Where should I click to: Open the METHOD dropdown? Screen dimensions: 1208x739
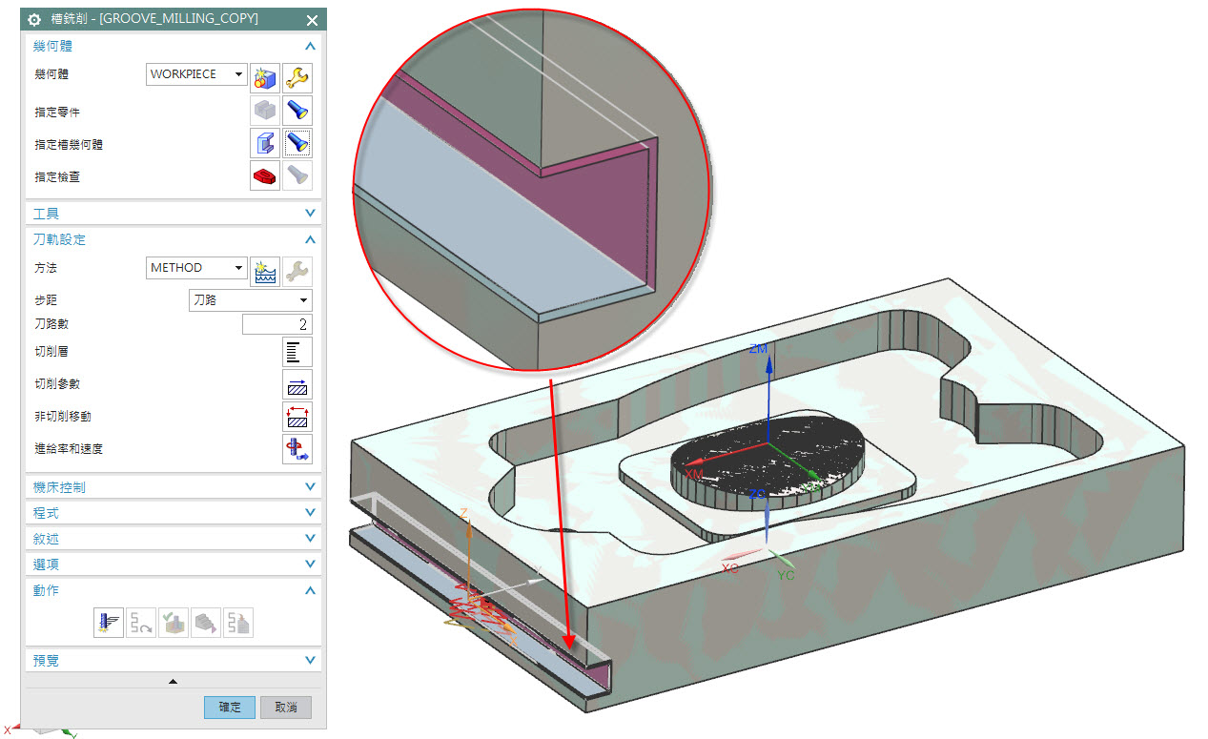coord(197,268)
